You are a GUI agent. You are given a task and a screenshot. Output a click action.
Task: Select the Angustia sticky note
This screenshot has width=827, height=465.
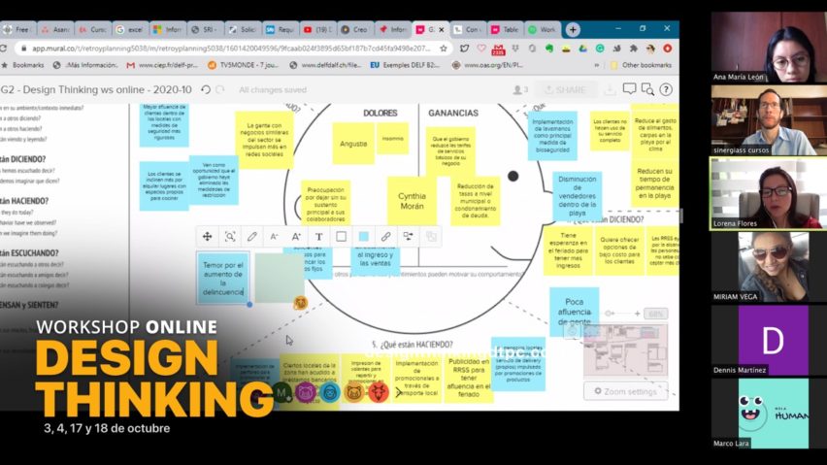pos(353,144)
